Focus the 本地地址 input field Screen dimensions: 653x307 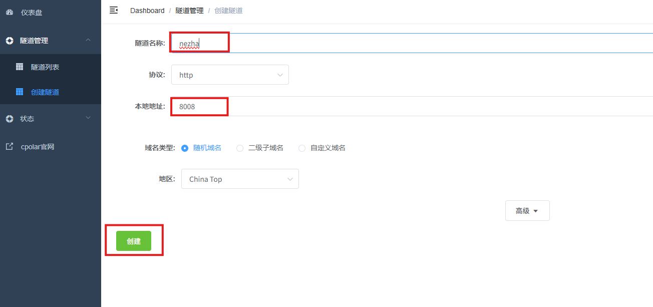(x=411, y=106)
